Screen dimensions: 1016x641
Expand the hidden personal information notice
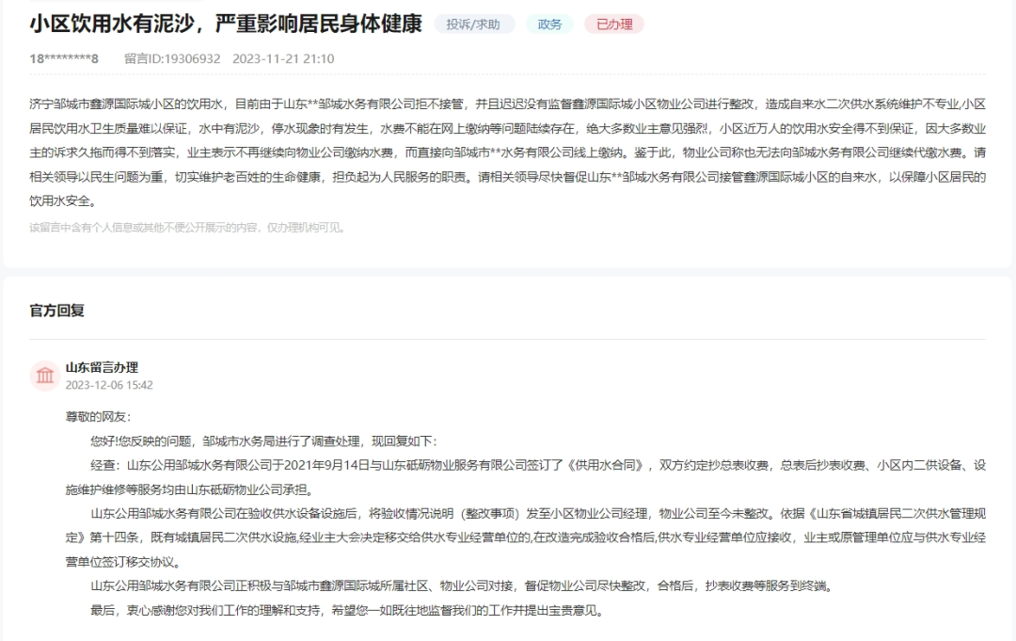pos(187,224)
